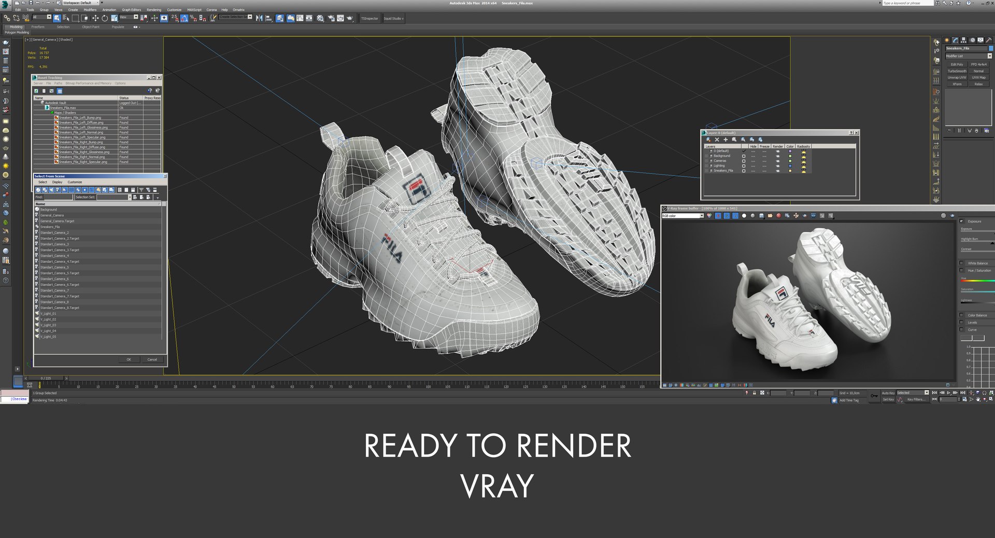Open the key filter Selected dropdown
Screen dimensions: 995x538
point(913,392)
